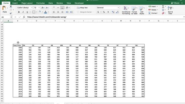Viewport: 185px width, 104px height.
Task: Expand the underline style arrow
Action: point(30,12)
